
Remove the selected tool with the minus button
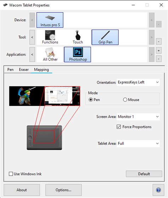[159, 42]
